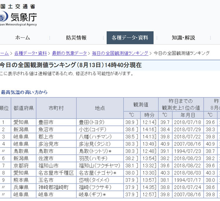Open the 知識・解説 navigation tab
Image resolution: width=220 pixels, height=201 pixels.
point(183,38)
